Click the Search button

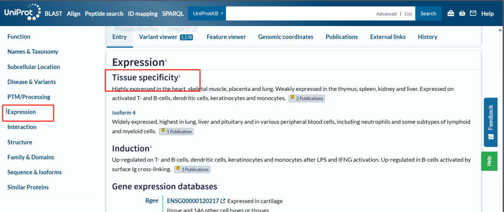[428, 14]
